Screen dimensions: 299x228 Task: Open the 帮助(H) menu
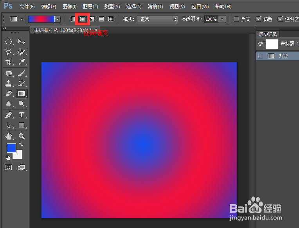[223, 7]
